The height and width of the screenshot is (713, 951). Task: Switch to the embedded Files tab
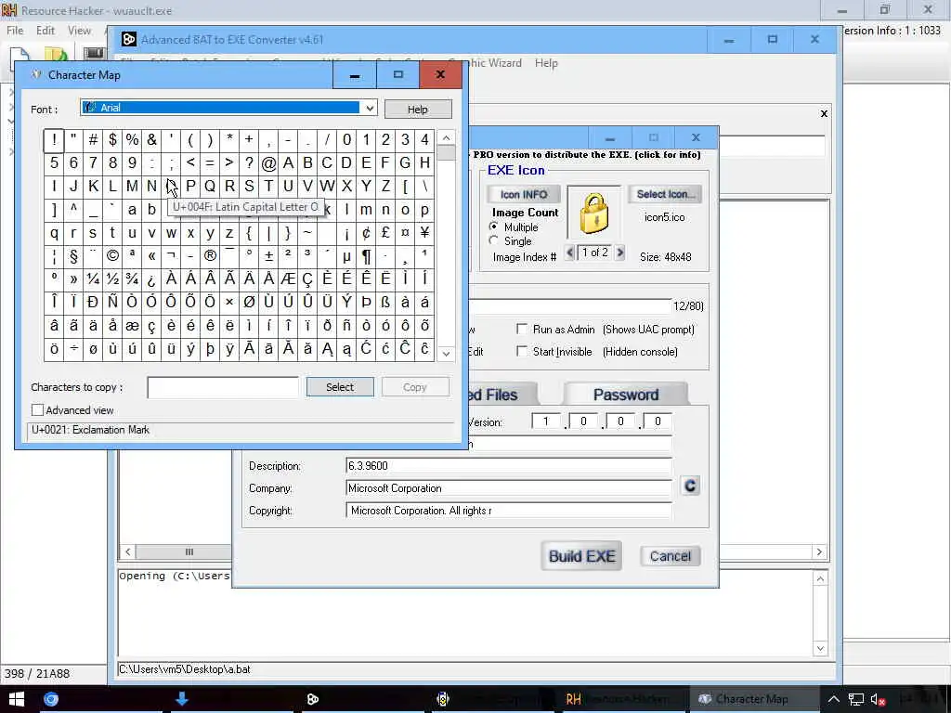(x=502, y=395)
